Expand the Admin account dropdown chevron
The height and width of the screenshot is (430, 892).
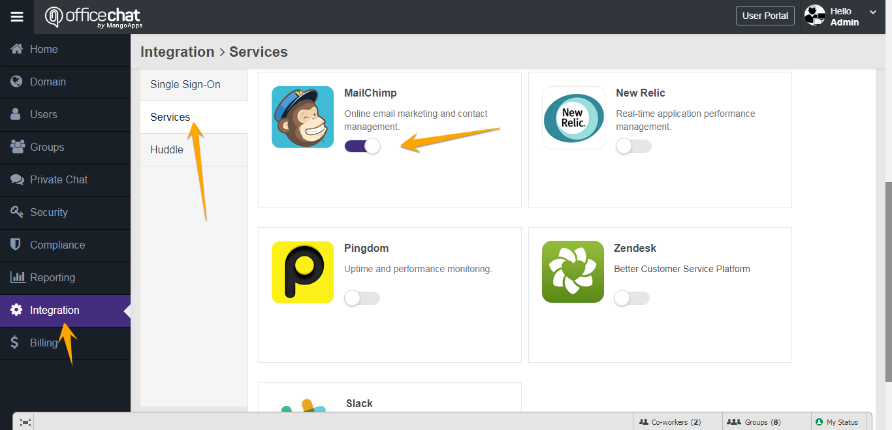(x=873, y=12)
